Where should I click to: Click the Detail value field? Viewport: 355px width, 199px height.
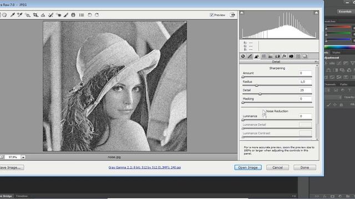tap(305, 90)
